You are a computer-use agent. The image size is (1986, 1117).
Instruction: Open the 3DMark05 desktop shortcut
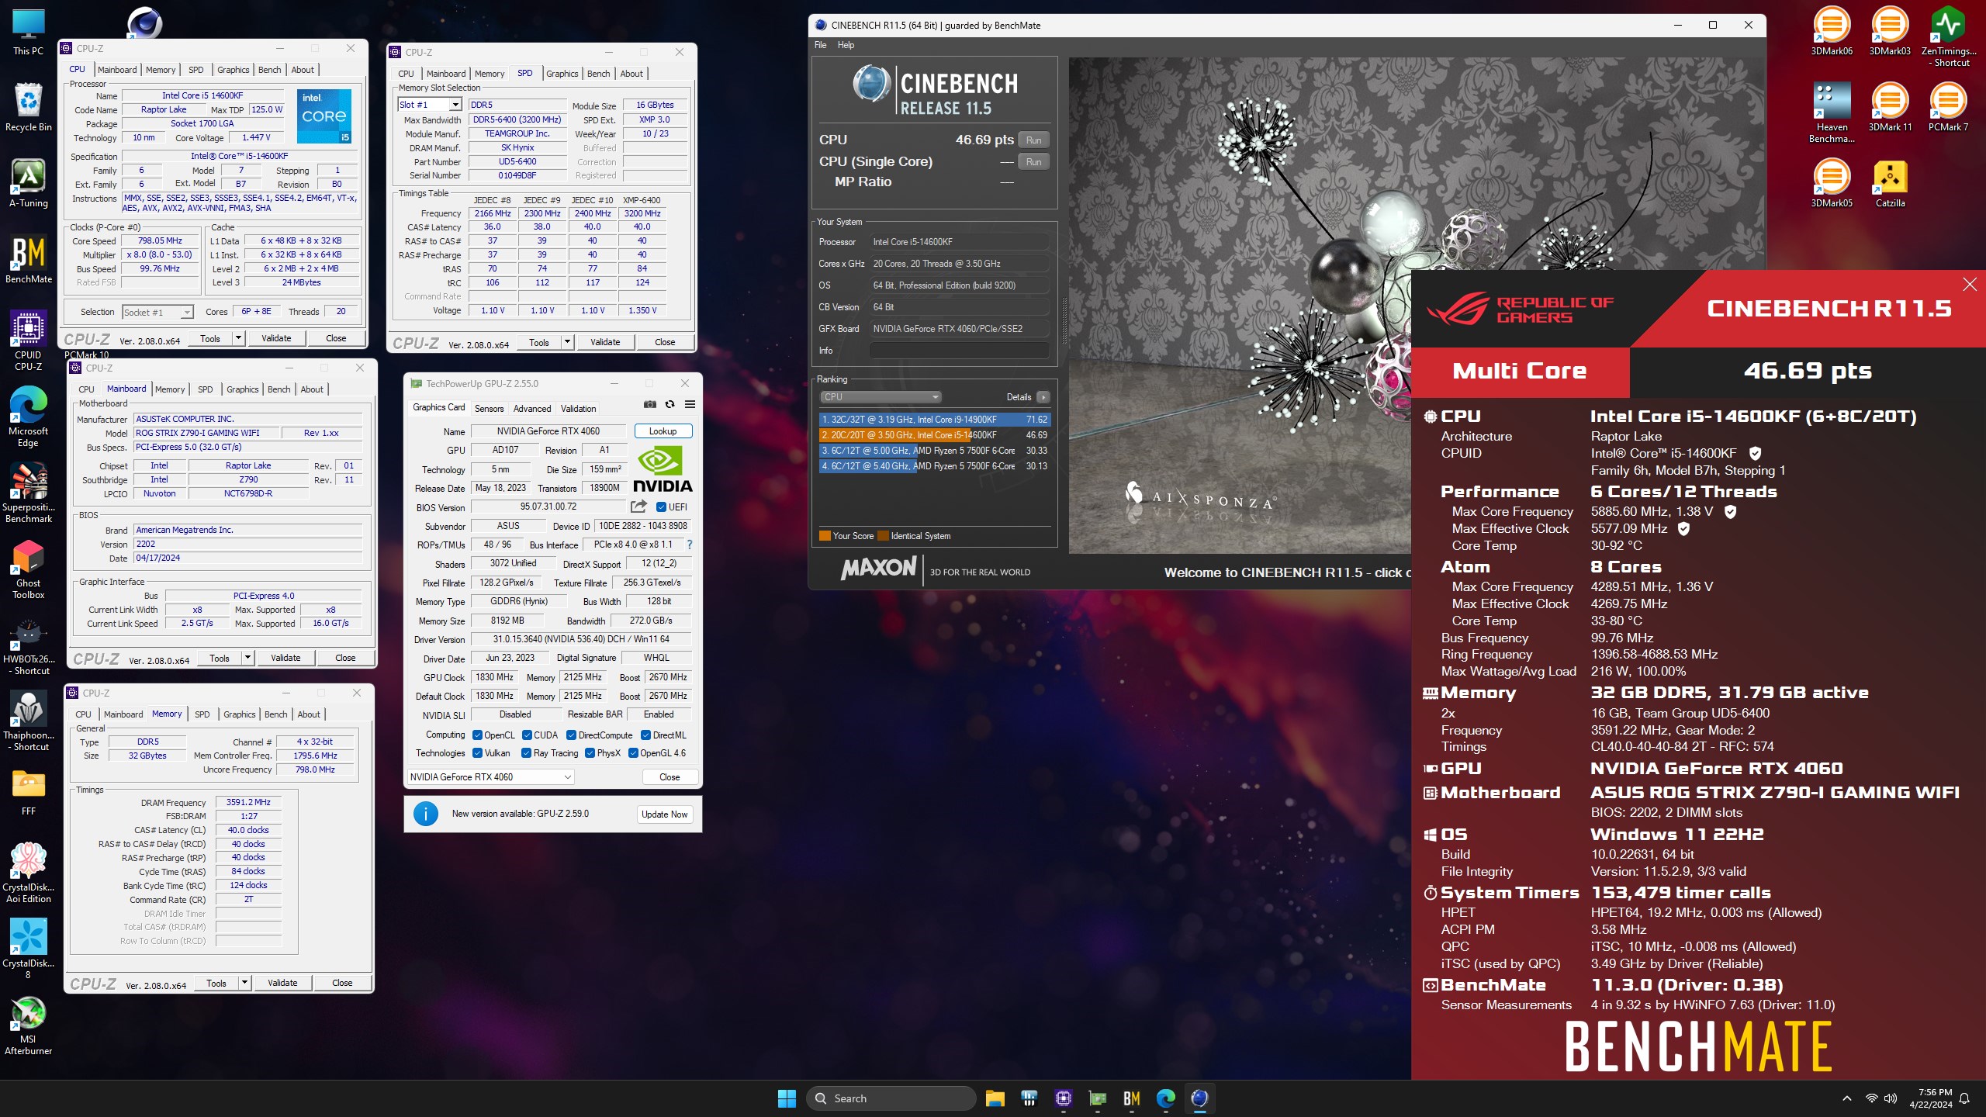(x=1832, y=183)
